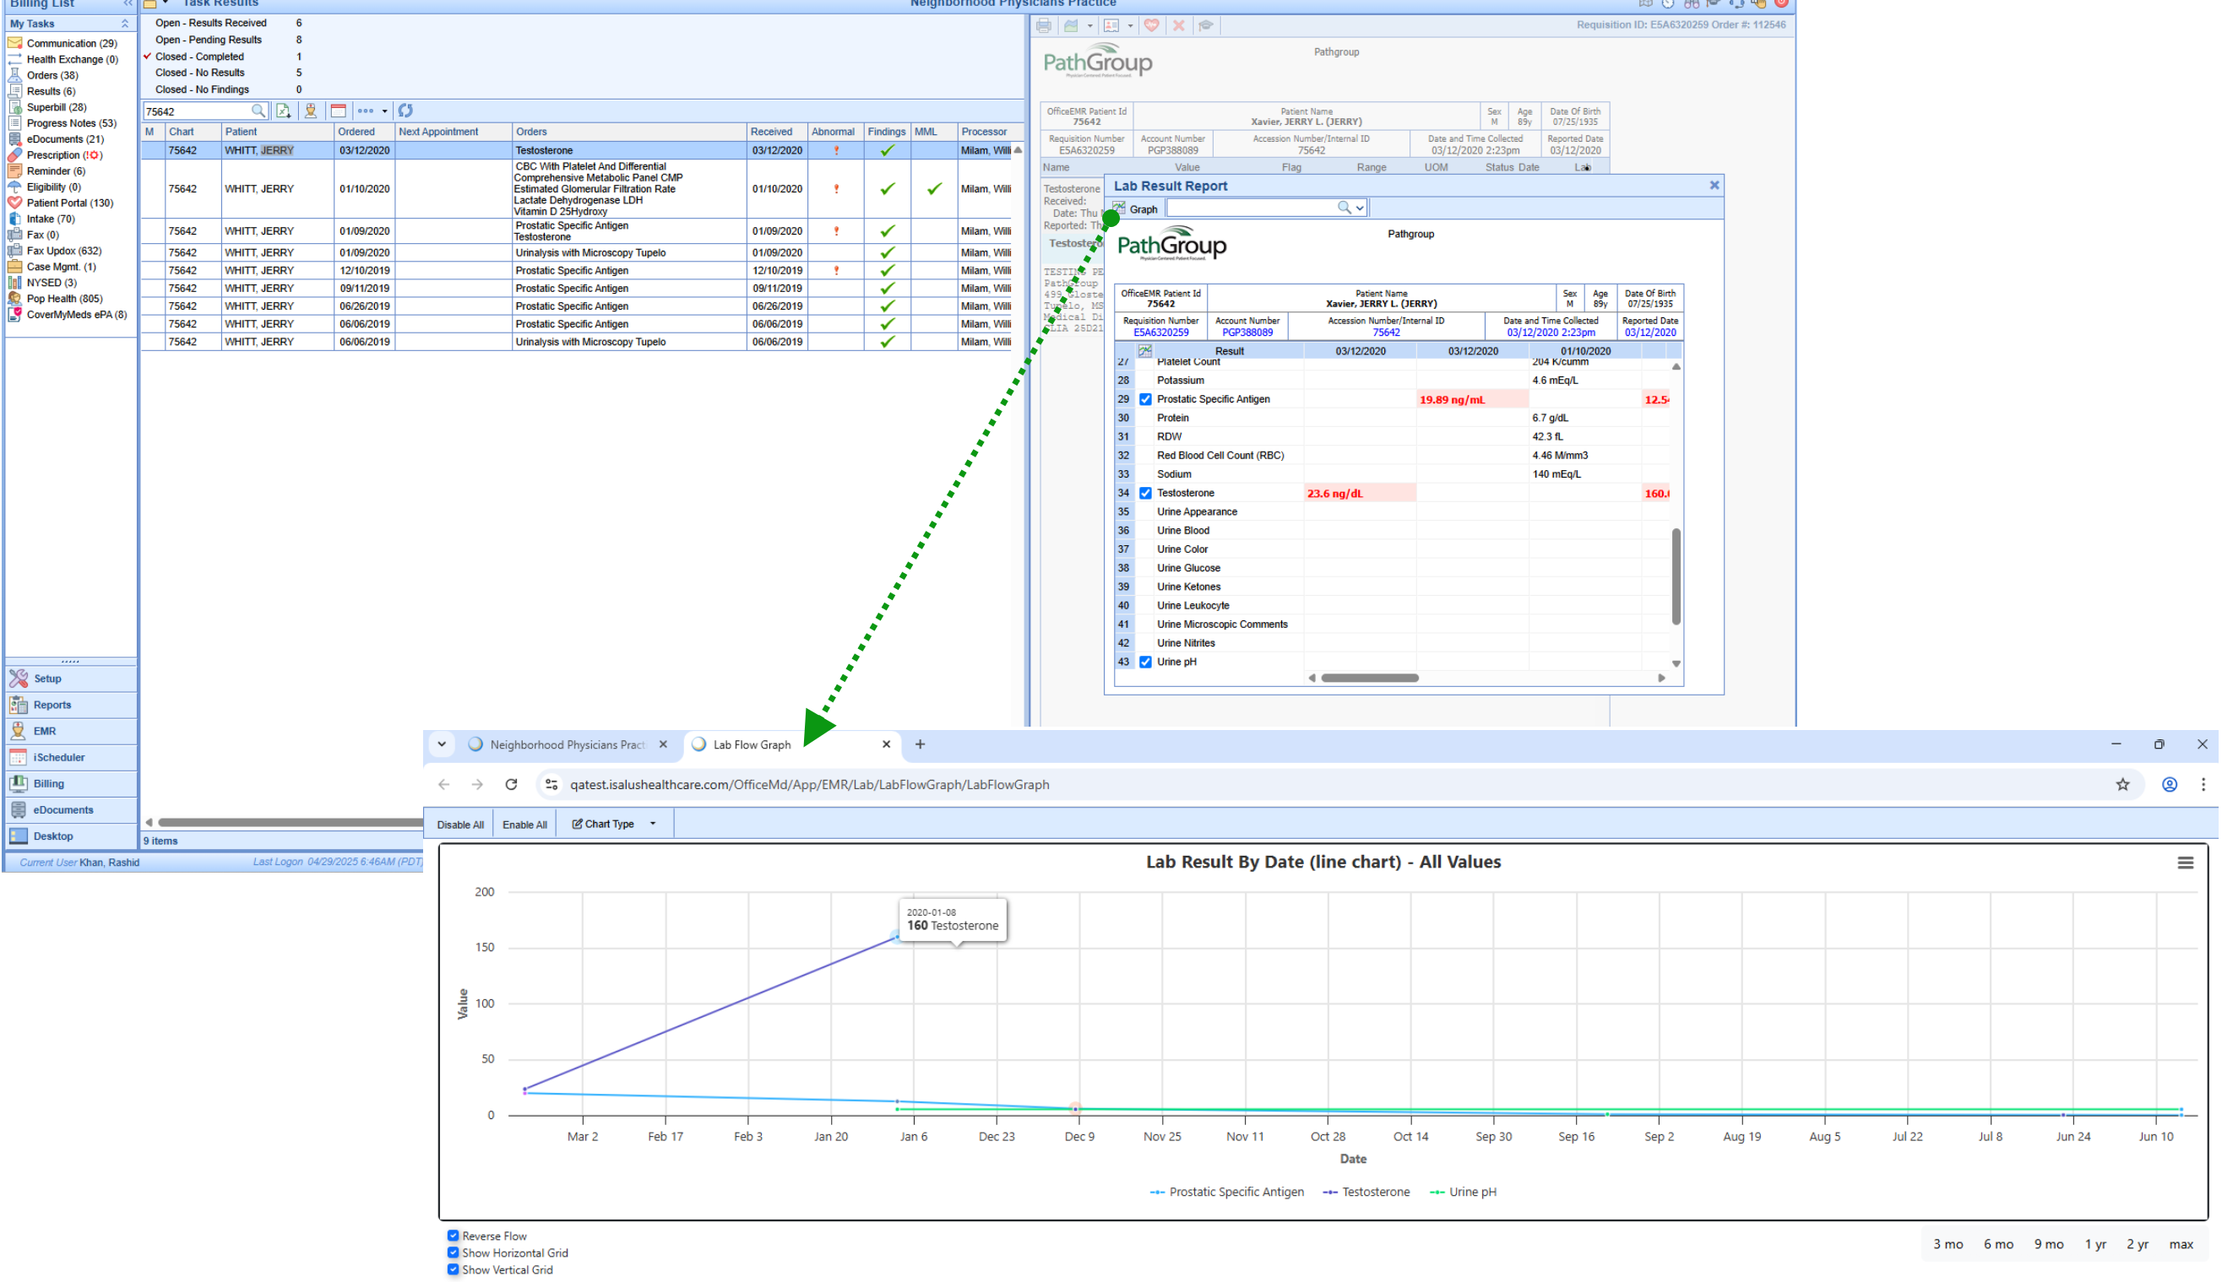Open chart hamburger menu icon
The image size is (2222, 1282).
pyautogui.click(x=2185, y=863)
